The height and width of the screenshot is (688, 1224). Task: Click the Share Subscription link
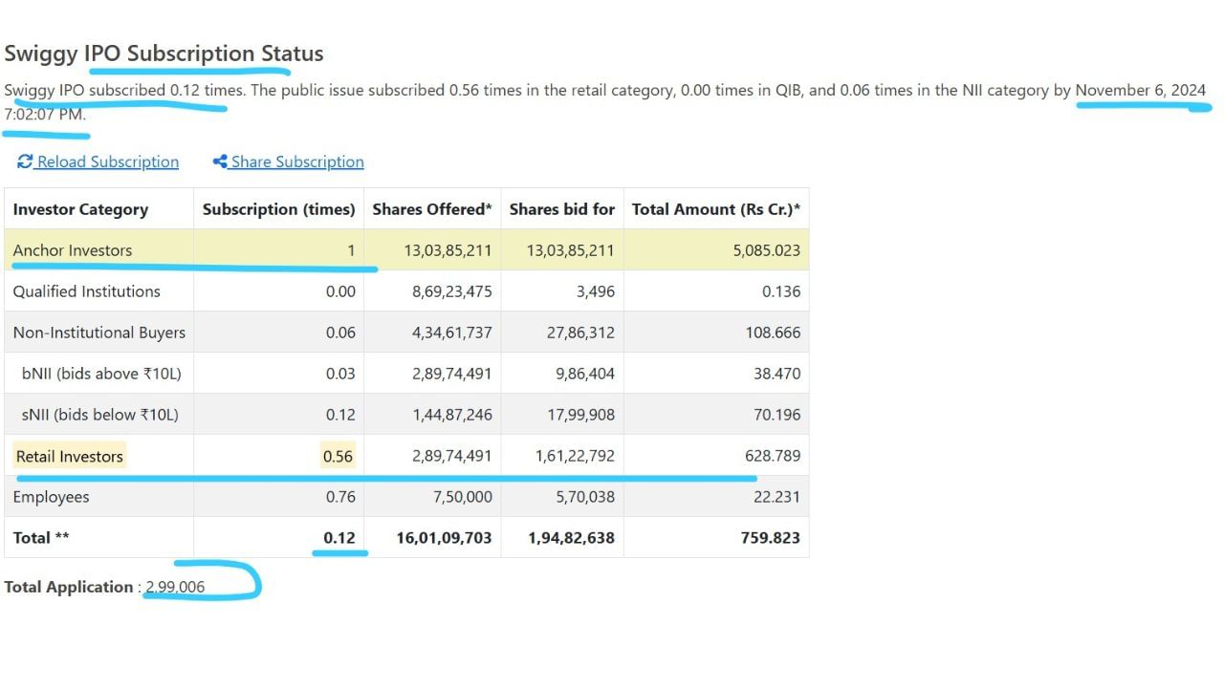click(x=289, y=161)
